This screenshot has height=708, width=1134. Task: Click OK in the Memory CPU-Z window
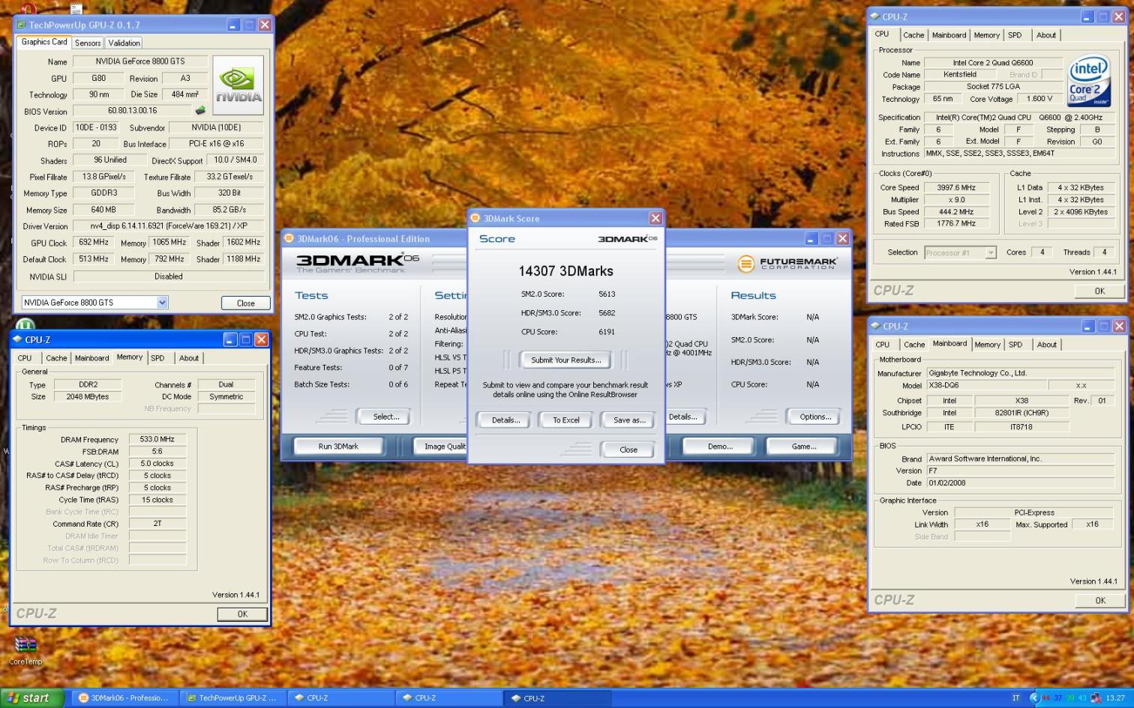pyautogui.click(x=242, y=614)
